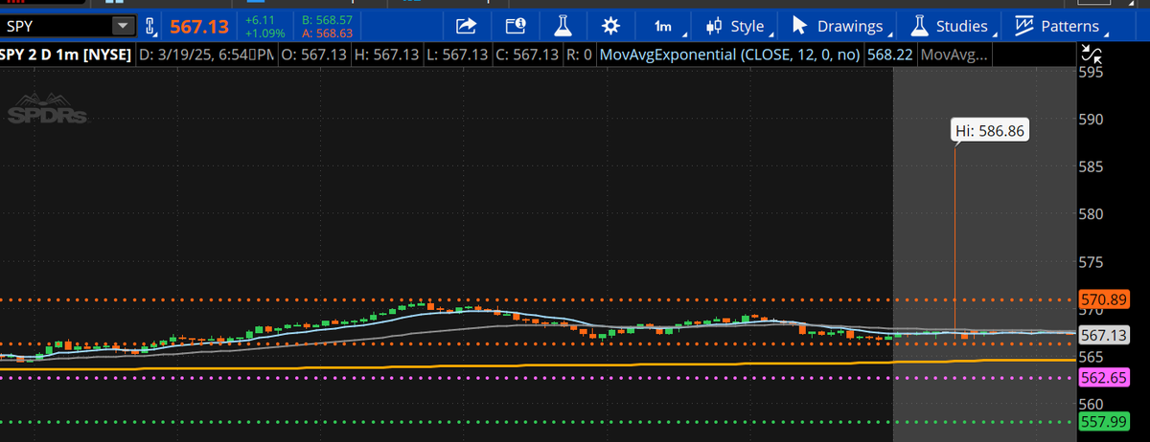Click the open value O: 567.13
Image resolution: width=1150 pixels, height=442 pixels.
[315, 55]
